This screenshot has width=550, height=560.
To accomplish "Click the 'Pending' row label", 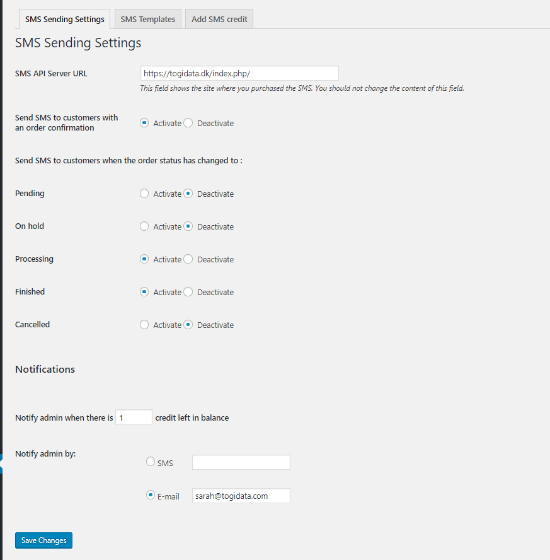I will (x=30, y=194).
